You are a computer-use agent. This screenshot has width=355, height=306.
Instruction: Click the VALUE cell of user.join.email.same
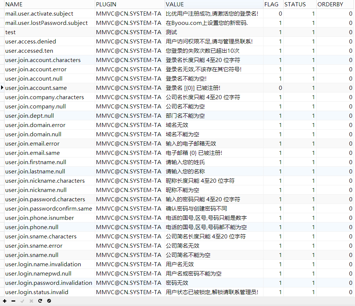click(213, 153)
